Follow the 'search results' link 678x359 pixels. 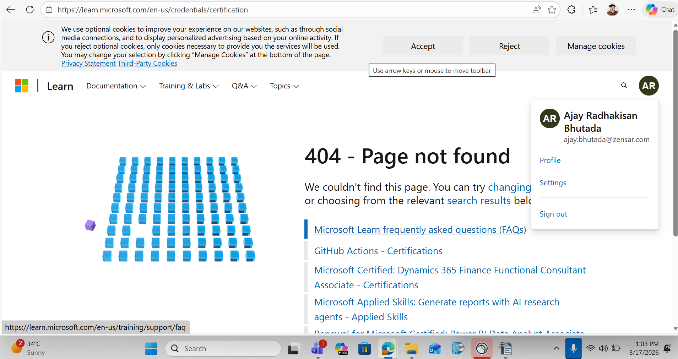tap(479, 201)
